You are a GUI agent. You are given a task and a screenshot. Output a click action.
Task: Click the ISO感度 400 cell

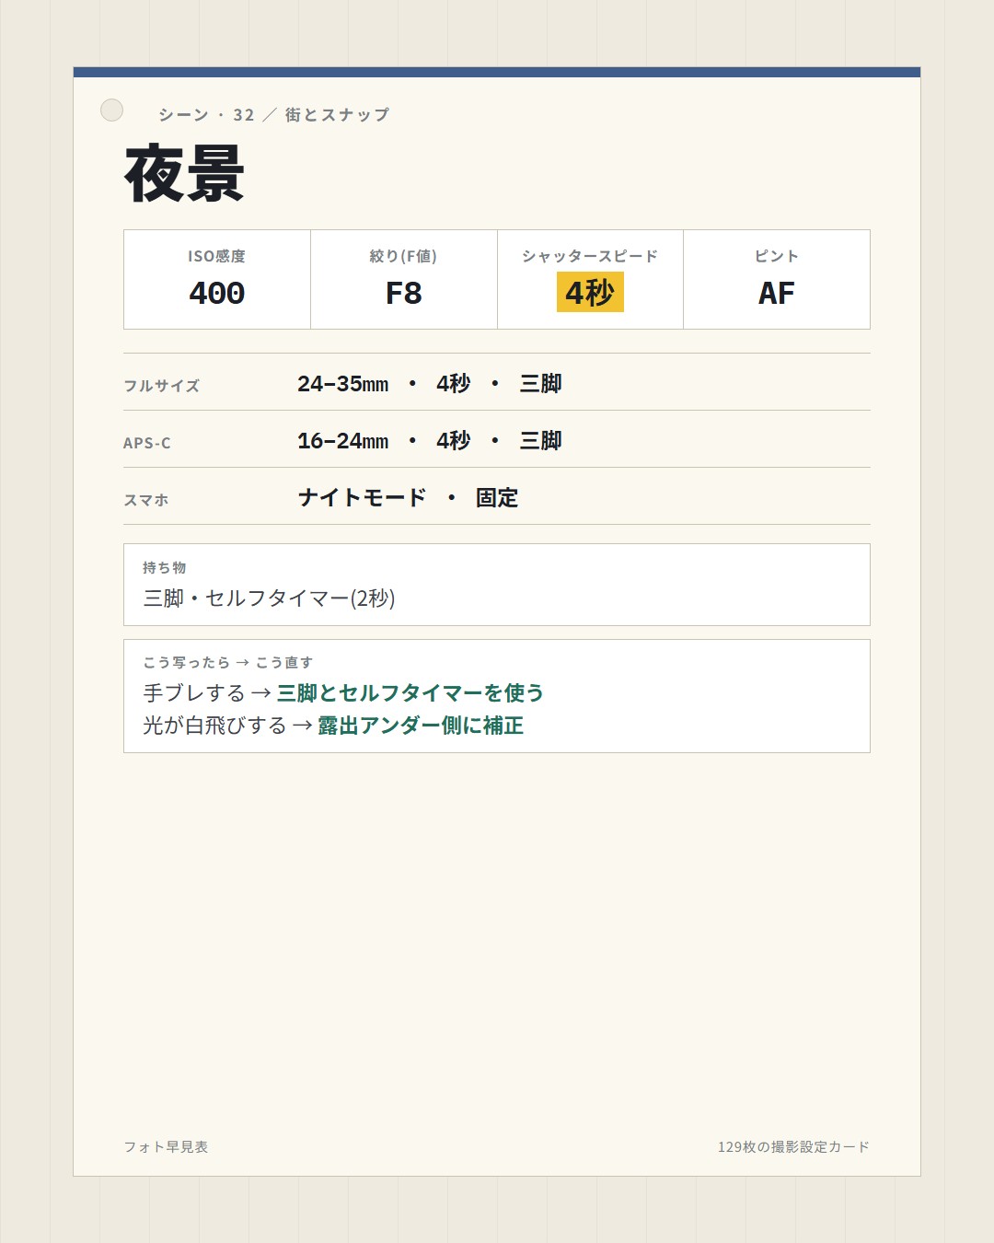217,279
